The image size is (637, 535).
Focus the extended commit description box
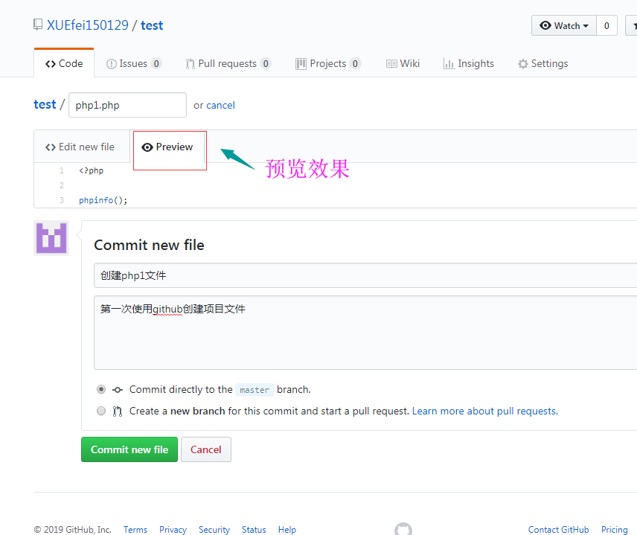[365, 333]
